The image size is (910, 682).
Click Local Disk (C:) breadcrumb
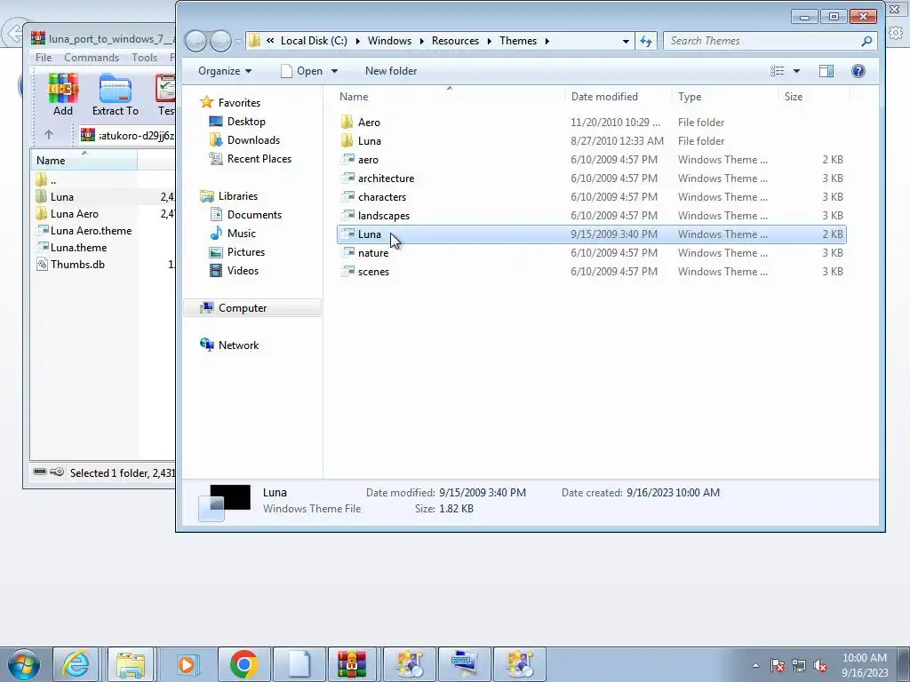(x=314, y=41)
